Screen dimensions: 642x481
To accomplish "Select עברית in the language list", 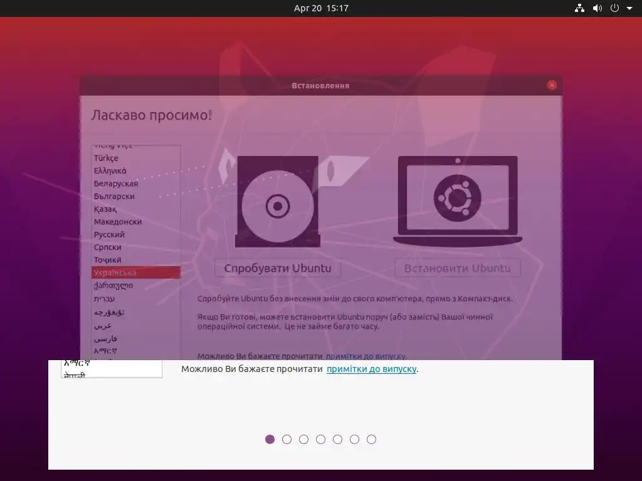I will [136, 299].
